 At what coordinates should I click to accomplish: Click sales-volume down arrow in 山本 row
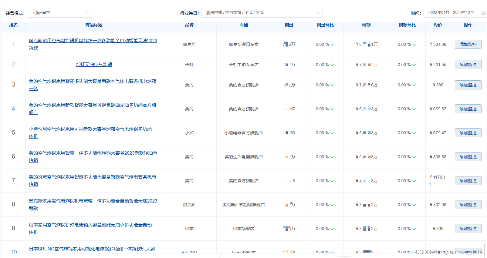coord(332,228)
